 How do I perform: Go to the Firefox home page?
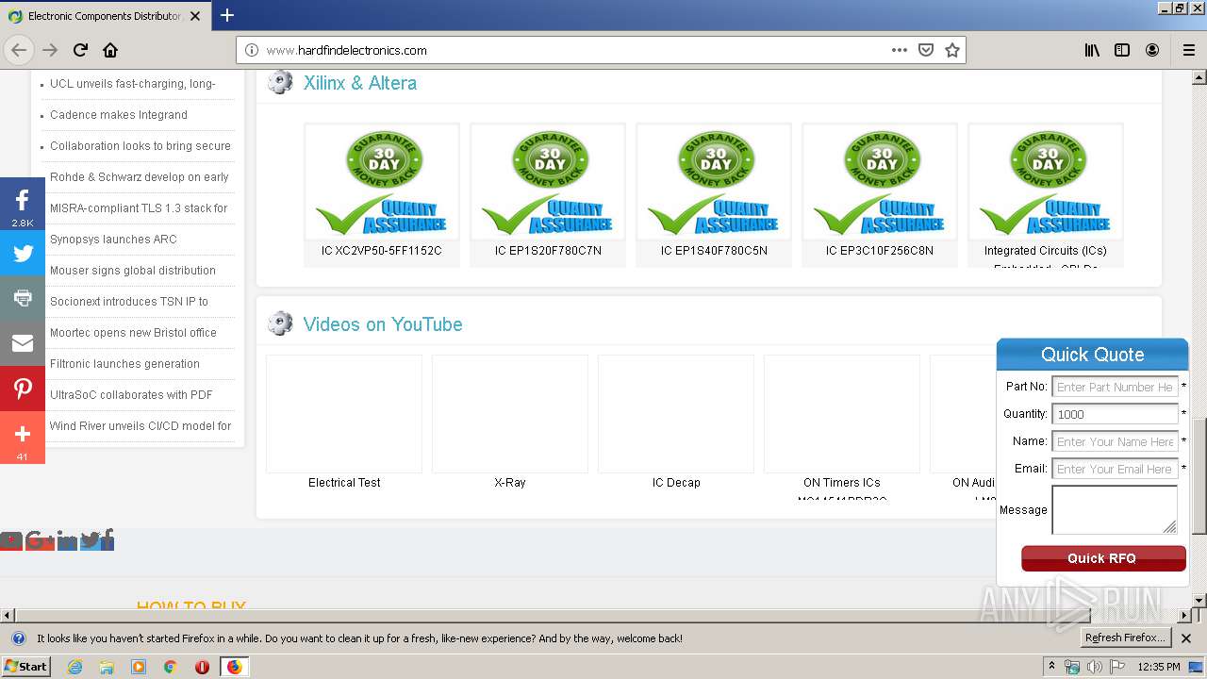[x=110, y=50]
